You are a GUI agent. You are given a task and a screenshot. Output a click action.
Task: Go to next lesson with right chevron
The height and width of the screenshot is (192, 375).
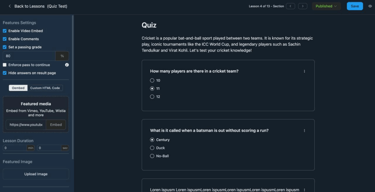pyautogui.click(x=302, y=6)
